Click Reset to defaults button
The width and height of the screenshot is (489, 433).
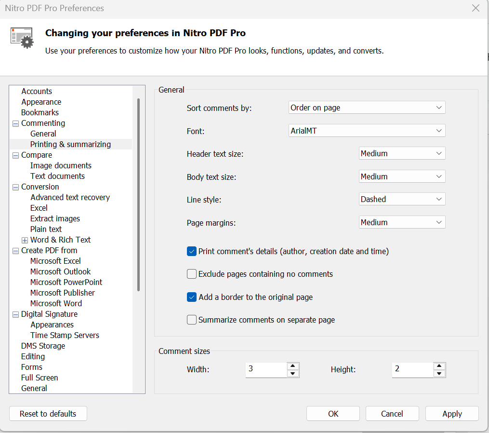(x=48, y=414)
